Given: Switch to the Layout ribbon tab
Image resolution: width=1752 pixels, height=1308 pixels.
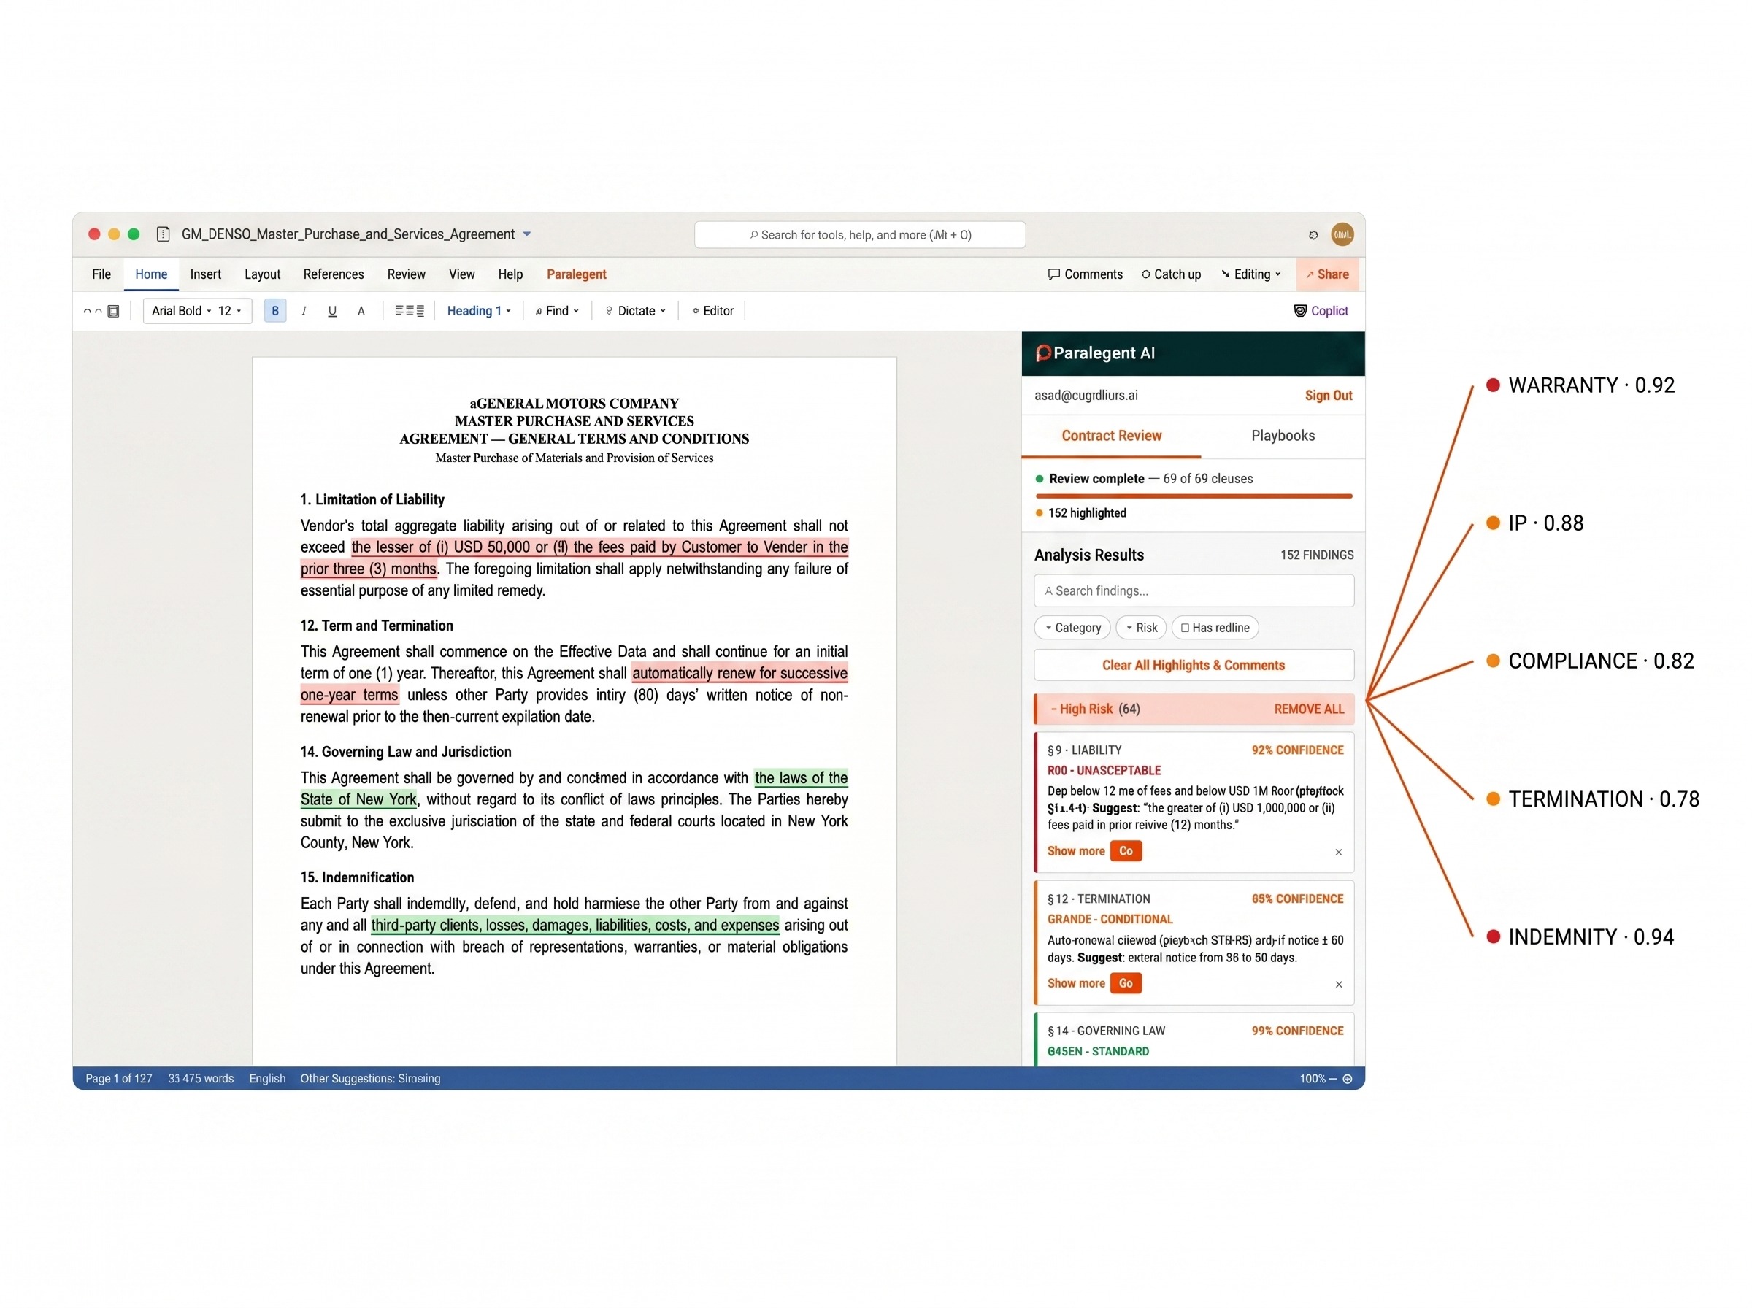Looking at the screenshot, I should [262, 274].
